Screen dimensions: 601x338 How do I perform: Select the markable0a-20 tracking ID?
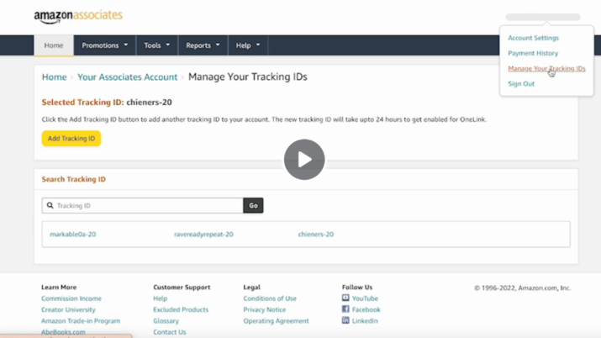pyautogui.click(x=73, y=234)
